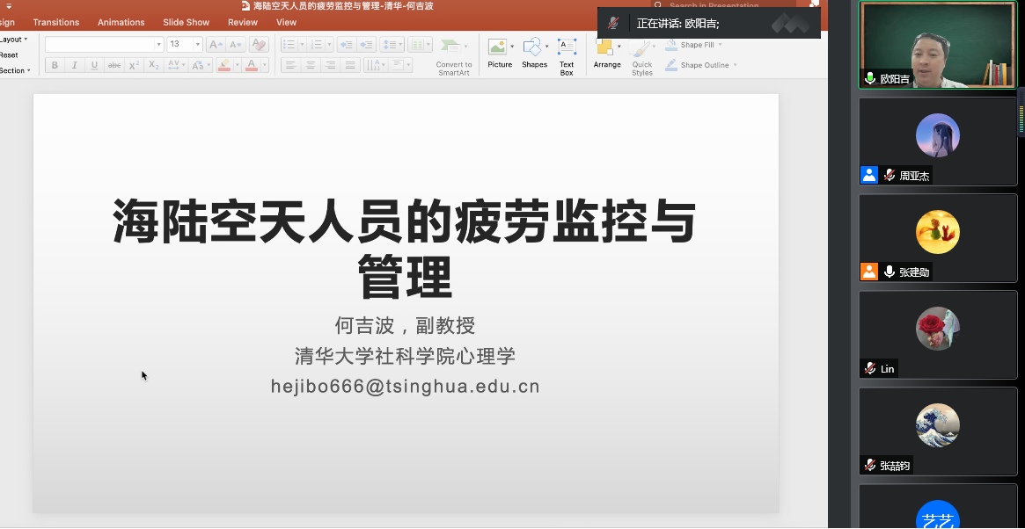Click the increase font size icon

216,45
